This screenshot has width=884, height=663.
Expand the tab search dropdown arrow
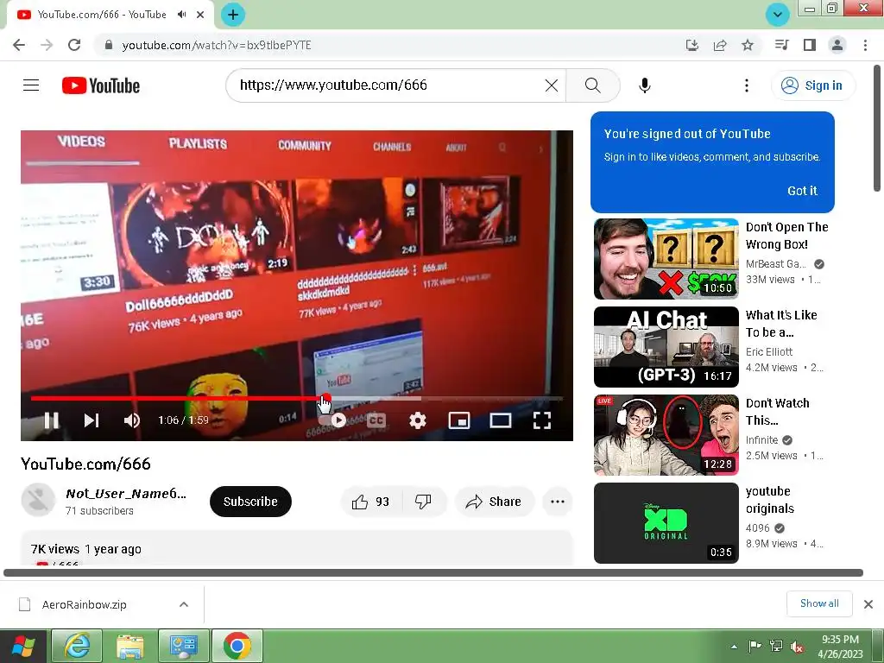pos(778,15)
